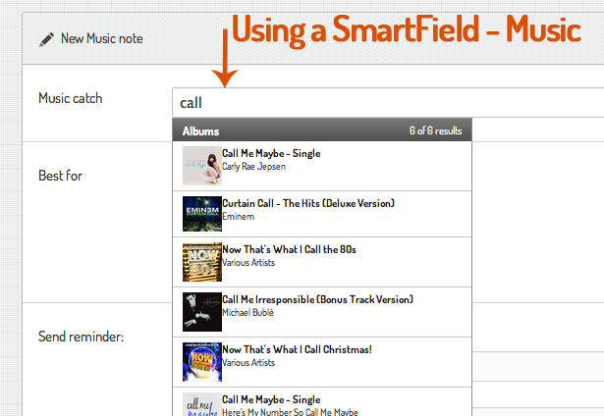Click the New Music note heading
The height and width of the screenshot is (416, 604).
(102, 38)
